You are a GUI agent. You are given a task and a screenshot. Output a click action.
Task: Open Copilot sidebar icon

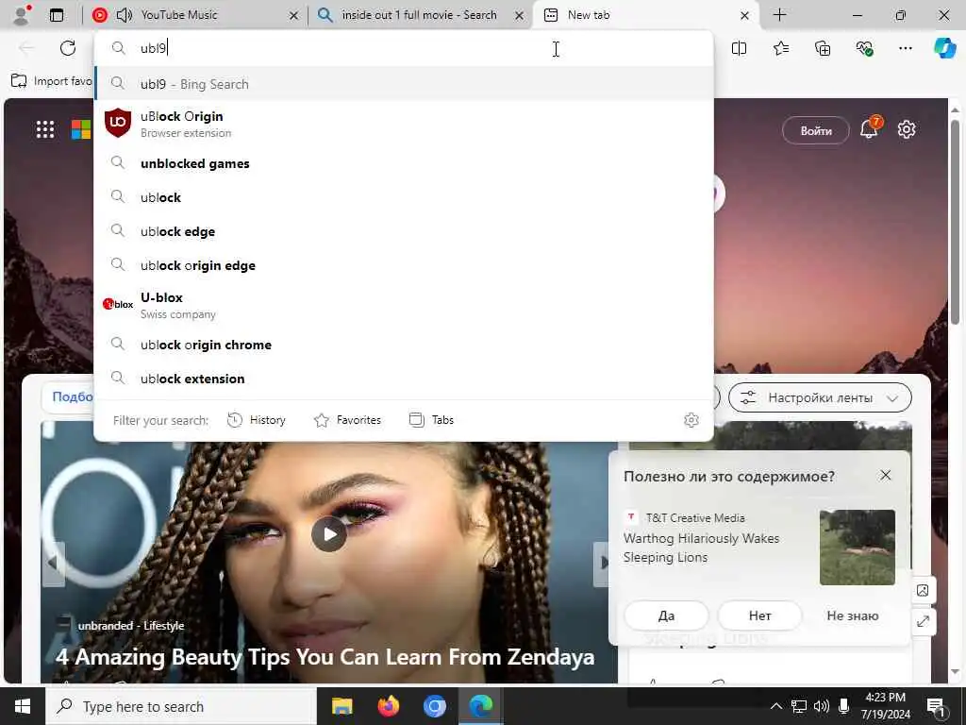[x=944, y=48]
